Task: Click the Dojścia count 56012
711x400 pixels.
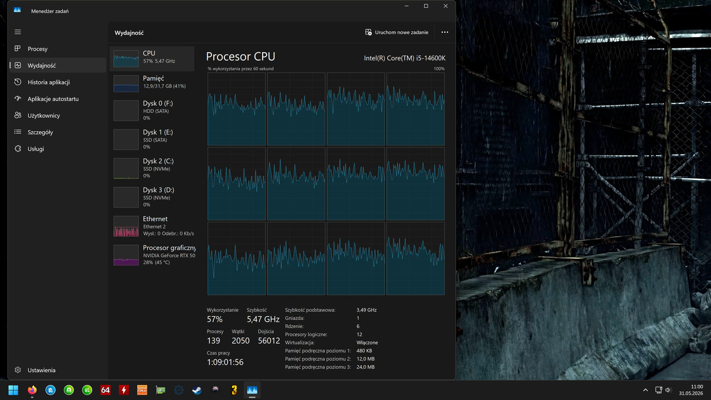Action: pos(269,341)
